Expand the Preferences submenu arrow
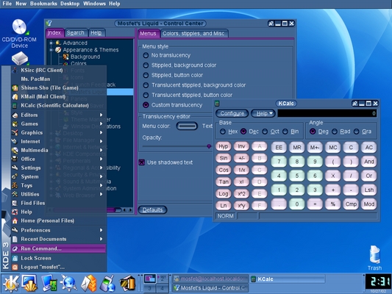The width and height of the screenshot is (392, 294). [101, 230]
